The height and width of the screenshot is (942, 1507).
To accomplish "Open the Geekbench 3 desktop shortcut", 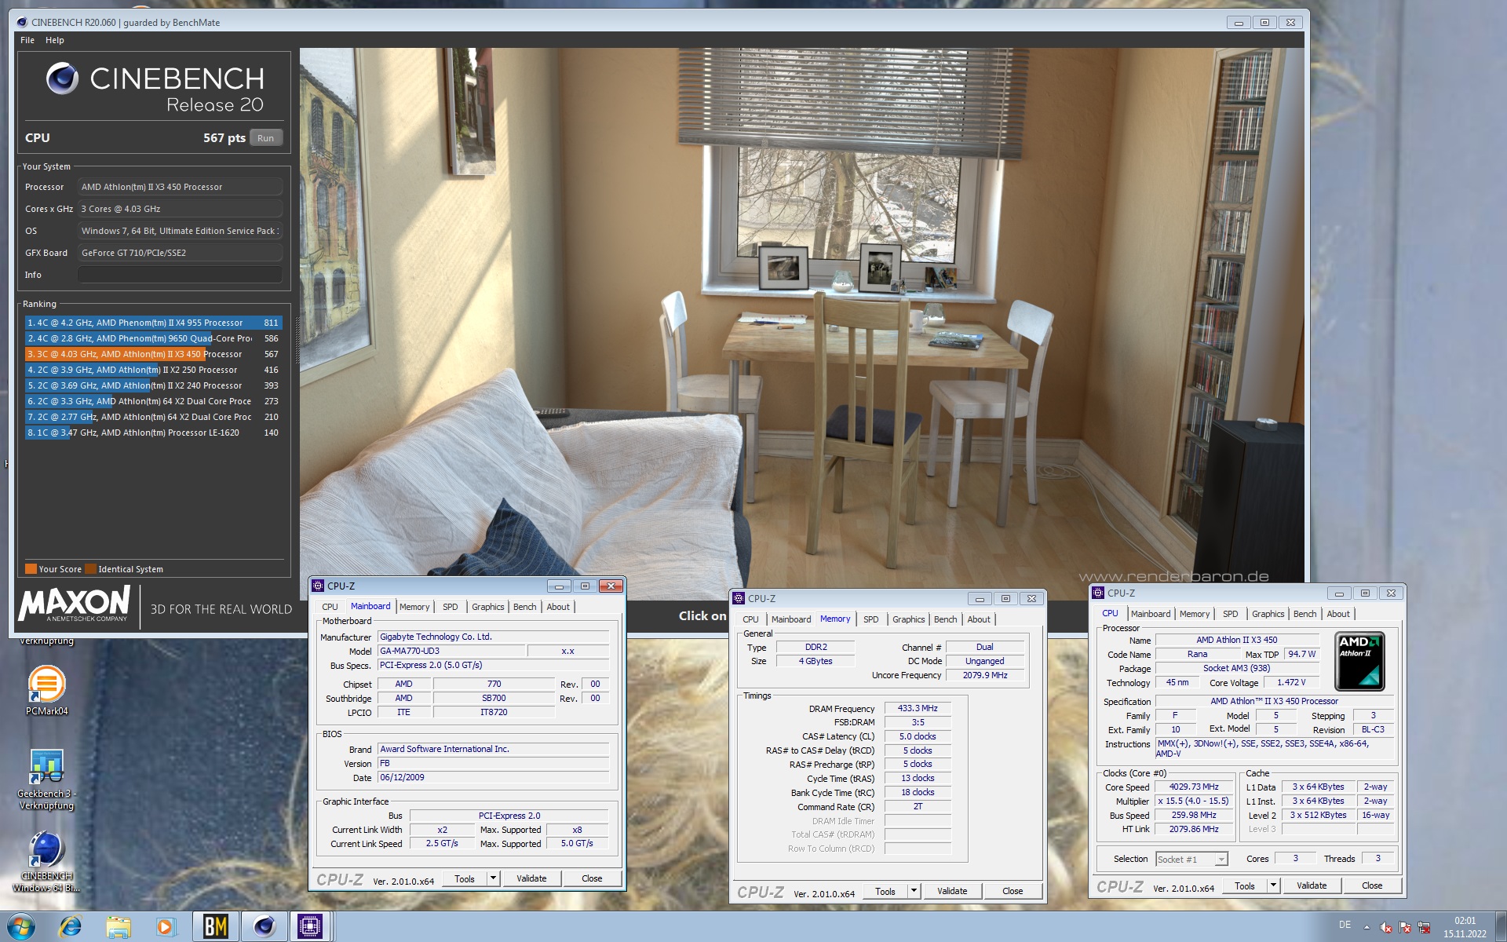I will click(x=46, y=778).
